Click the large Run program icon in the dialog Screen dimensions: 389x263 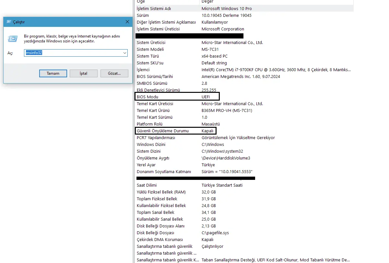13,38
